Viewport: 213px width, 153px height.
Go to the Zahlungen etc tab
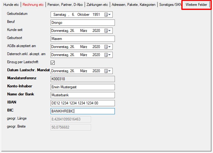(x=97, y=5)
